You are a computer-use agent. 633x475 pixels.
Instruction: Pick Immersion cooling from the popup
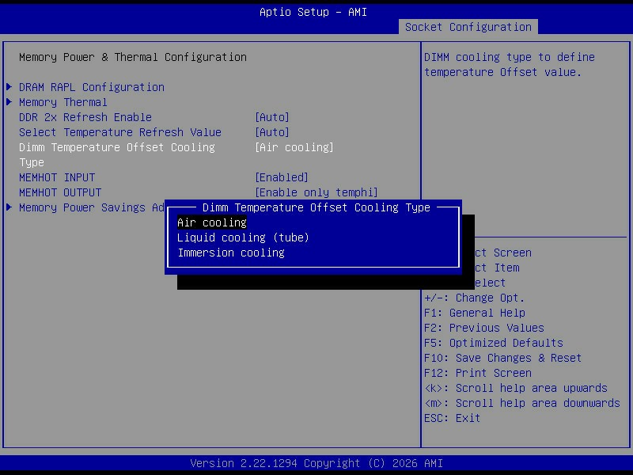click(x=231, y=253)
